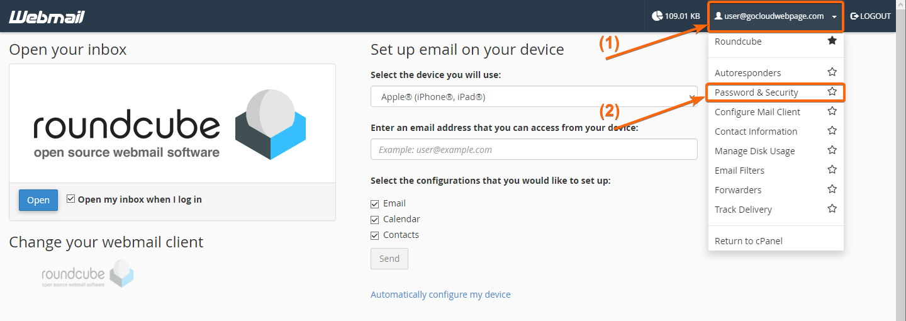Focus the email address input field

(534, 149)
